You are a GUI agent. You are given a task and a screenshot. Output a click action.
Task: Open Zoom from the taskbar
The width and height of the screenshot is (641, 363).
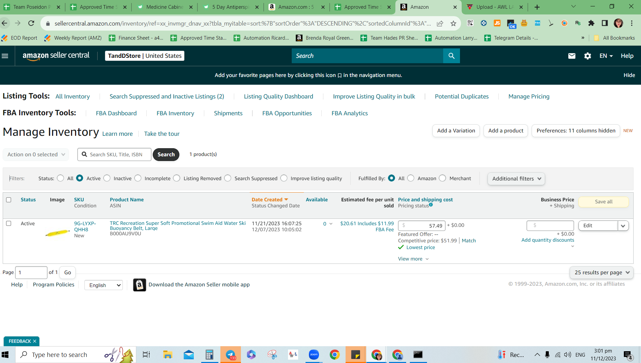314,355
